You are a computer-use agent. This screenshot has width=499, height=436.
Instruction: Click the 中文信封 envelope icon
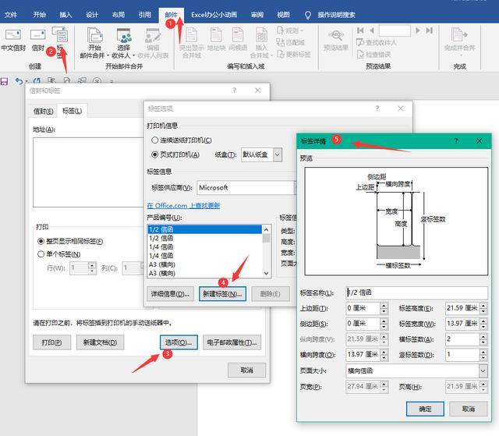pyautogui.click(x=13, y=34)
